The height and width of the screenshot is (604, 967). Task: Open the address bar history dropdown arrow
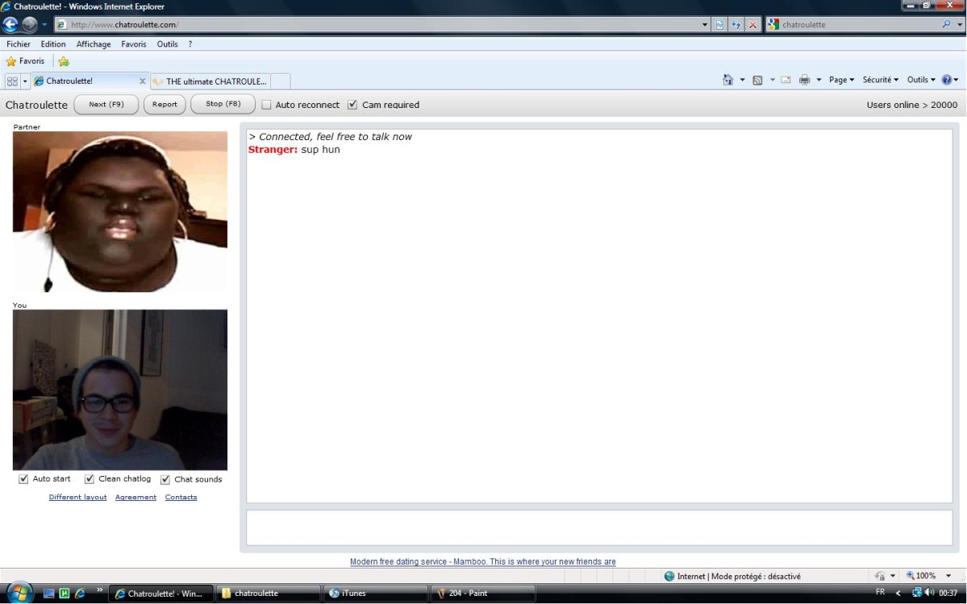point(705,25)
